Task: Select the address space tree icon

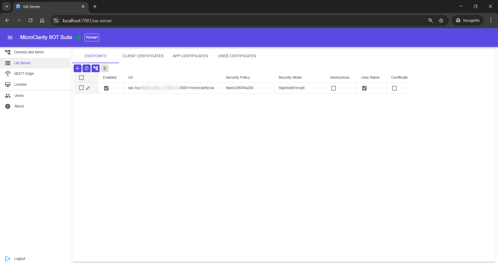Action: pyautogui.click(x=96, y=68)
